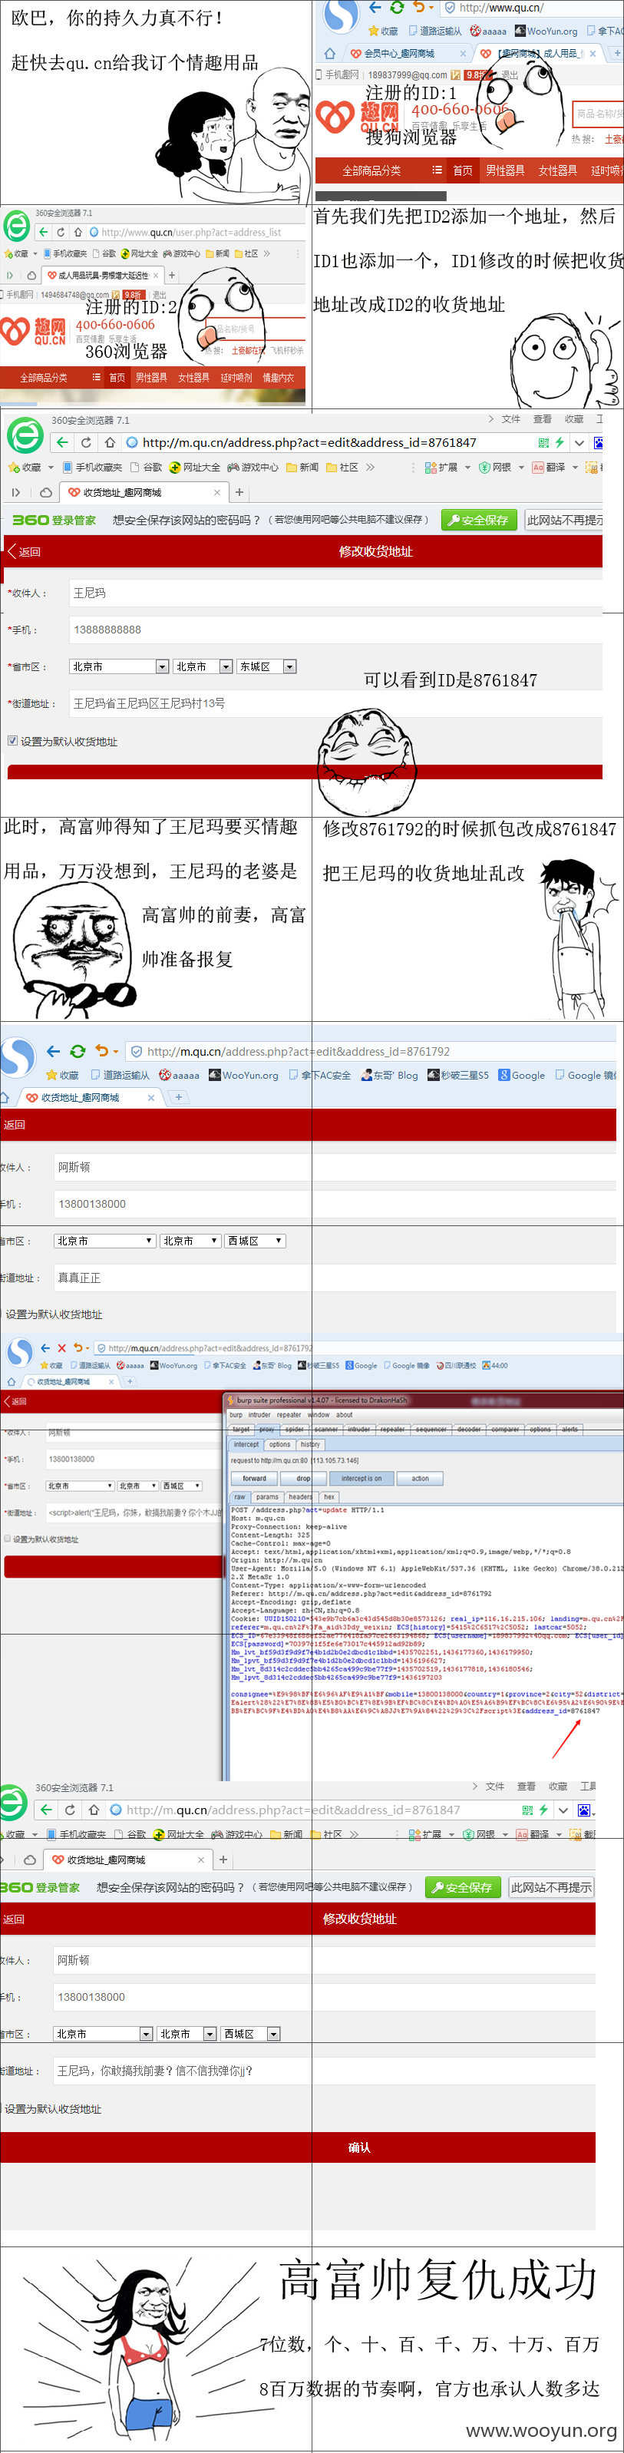Click address field with 你敢搞我前妻 text

(324, 2070)
